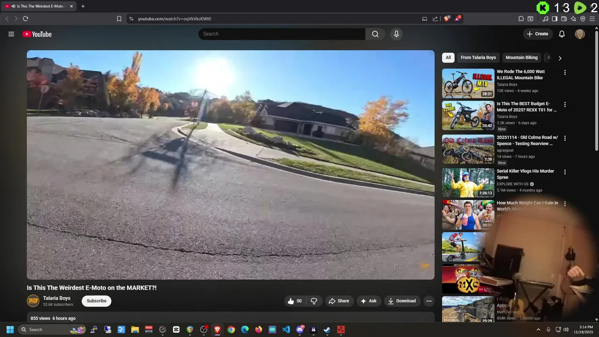This screenshot has width=599, height=337.
Task: Open options for 6,000 Watt video
Action: [565, 73]
